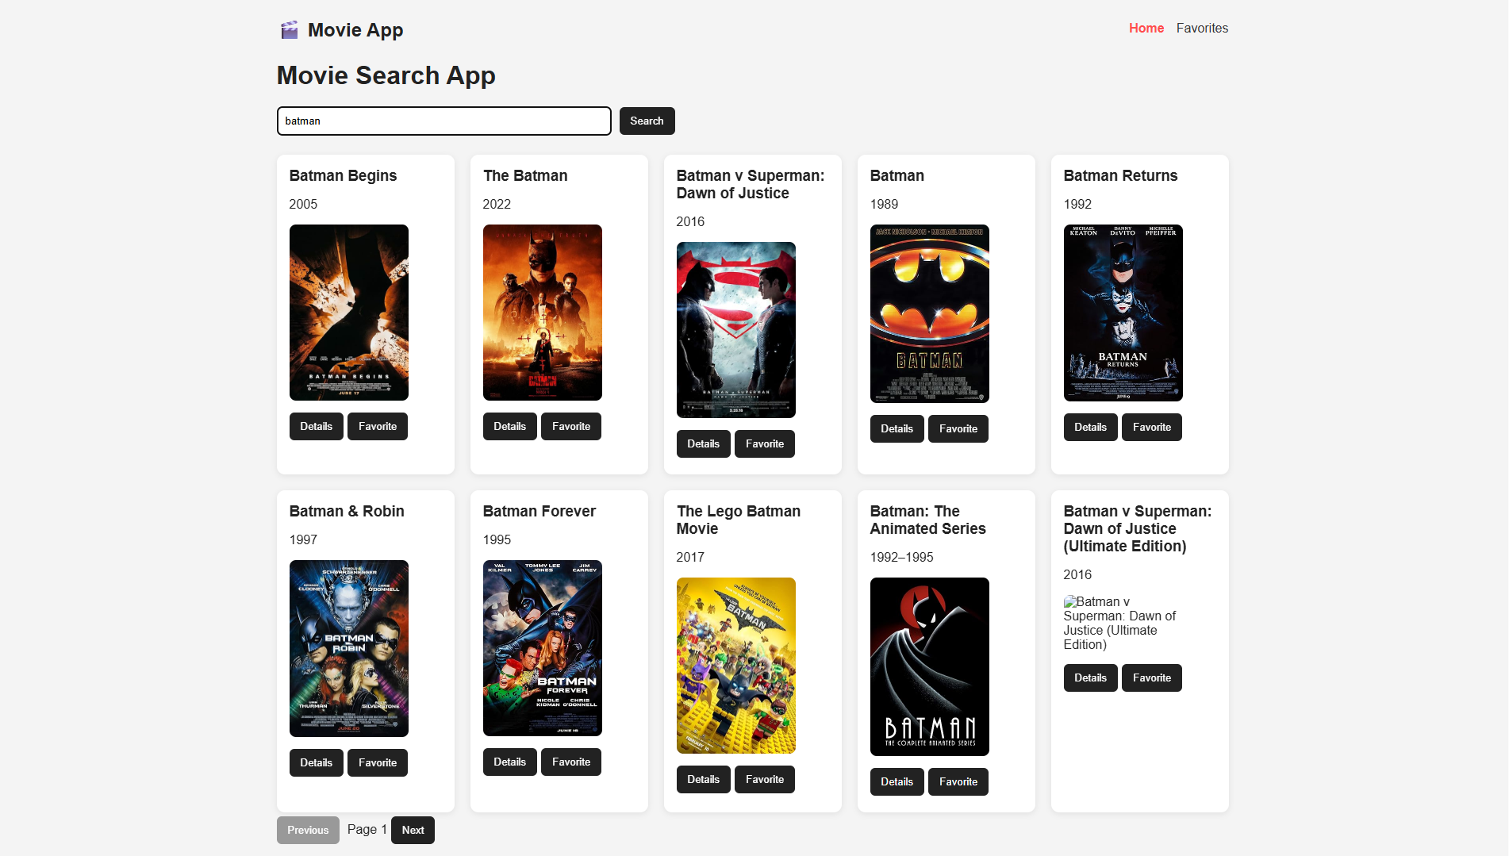Image resolution: width=1509 pixels, height=856 pixels.
Task: Click the Lego Batman Movie poster
Action: 736,666
